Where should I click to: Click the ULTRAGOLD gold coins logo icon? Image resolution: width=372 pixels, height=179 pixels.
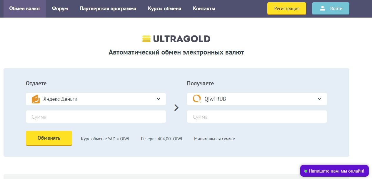point(146,39)
